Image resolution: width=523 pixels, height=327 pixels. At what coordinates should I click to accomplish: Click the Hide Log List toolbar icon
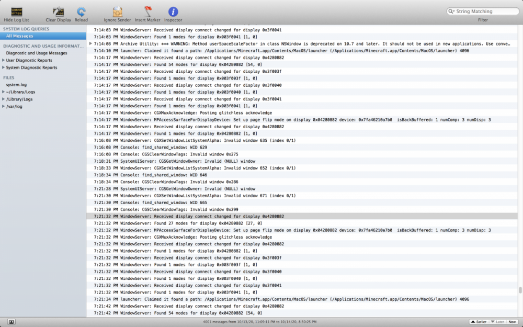(x=16, y=12)
